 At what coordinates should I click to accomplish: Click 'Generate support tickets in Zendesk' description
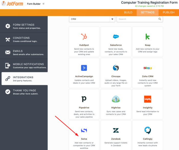tap(116, 144)
